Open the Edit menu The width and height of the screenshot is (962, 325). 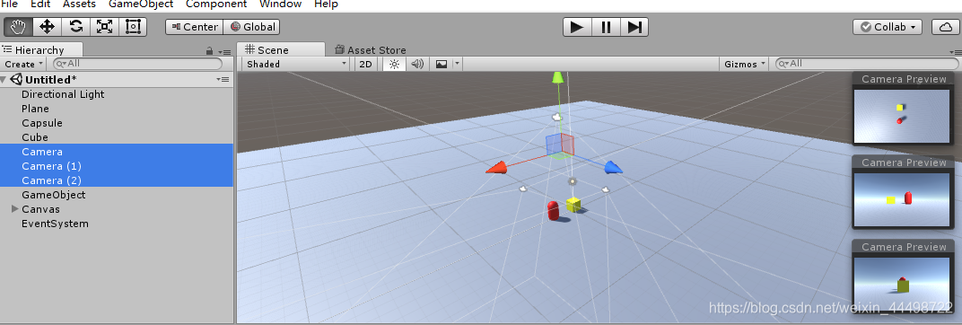click(39, 4)
